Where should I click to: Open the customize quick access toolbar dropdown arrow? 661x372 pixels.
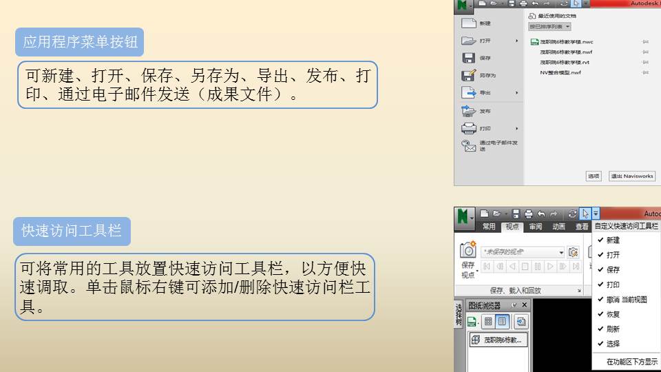pyautogui.click(x=596, y=214)
